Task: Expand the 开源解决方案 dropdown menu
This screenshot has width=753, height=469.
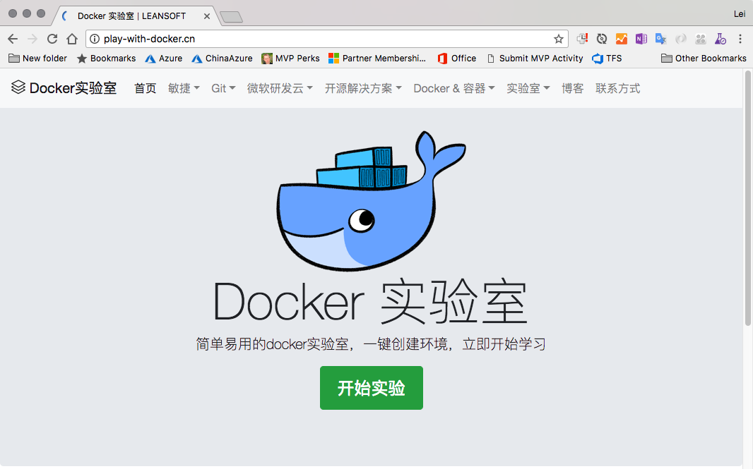Action: point(363,88)
